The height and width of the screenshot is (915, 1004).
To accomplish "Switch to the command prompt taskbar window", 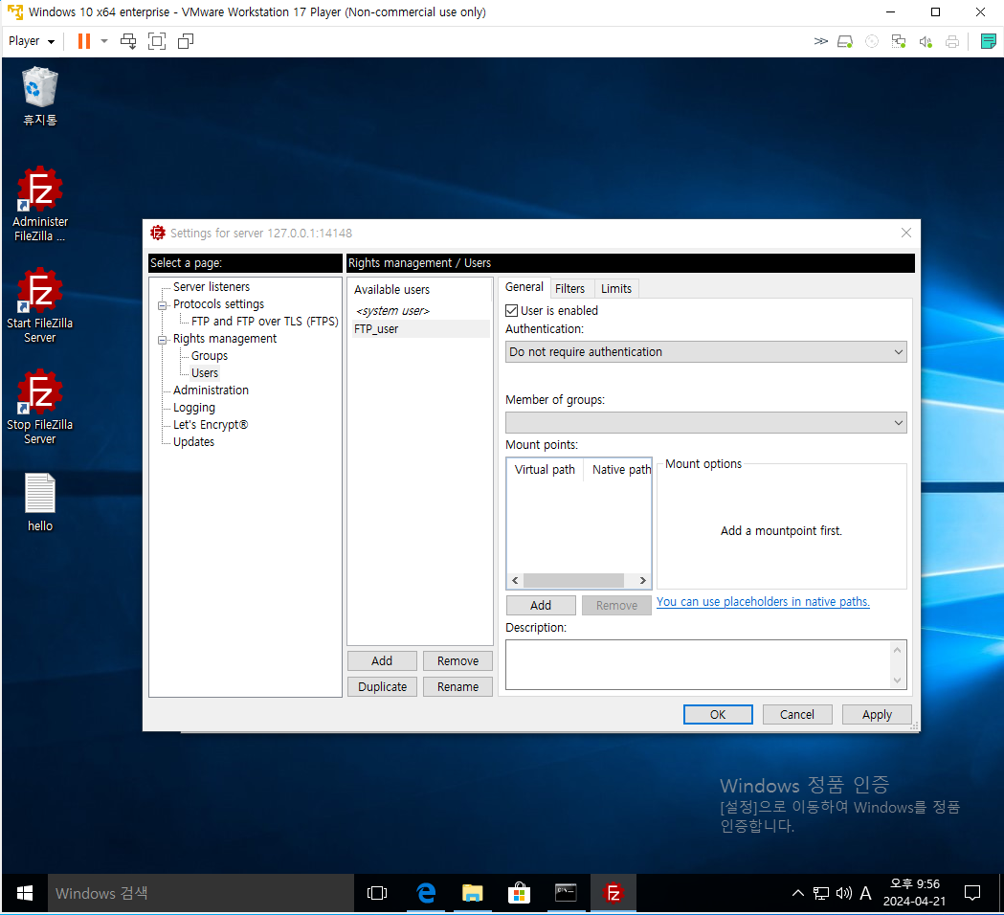I will (x=566, y=893).
